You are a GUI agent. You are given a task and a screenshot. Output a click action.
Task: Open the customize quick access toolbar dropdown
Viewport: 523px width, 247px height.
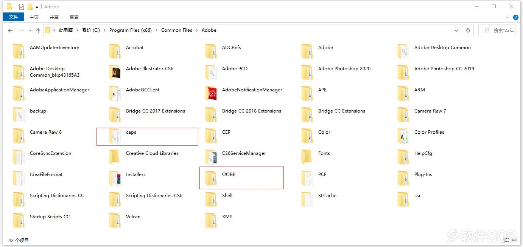coord(37,7)
